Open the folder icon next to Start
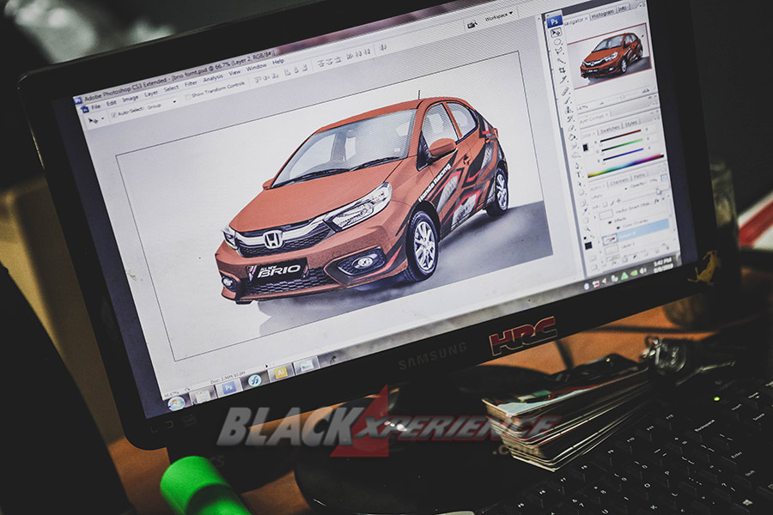The image size is (773, 515). [202, 396]
